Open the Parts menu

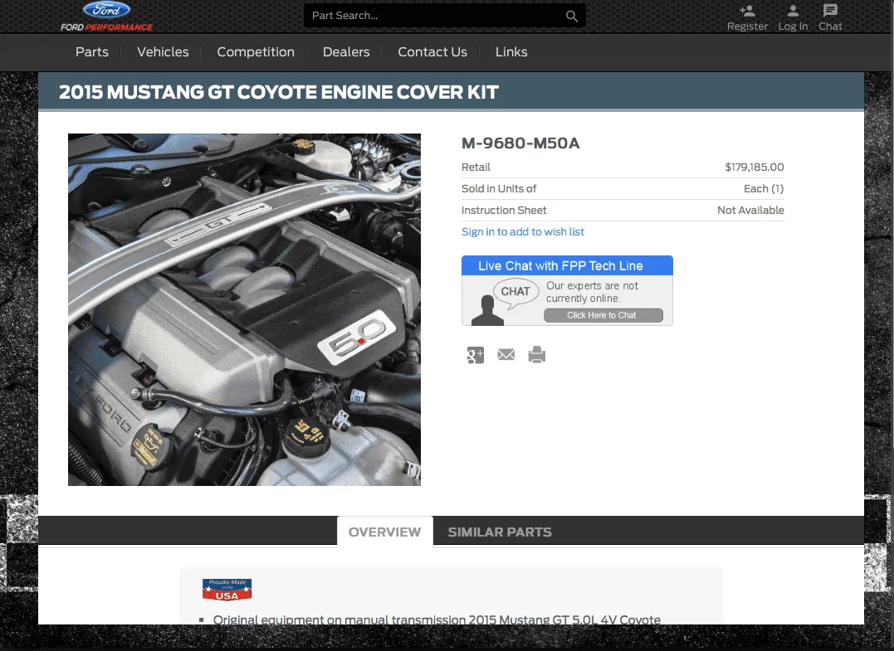click(x=92, y=51)
